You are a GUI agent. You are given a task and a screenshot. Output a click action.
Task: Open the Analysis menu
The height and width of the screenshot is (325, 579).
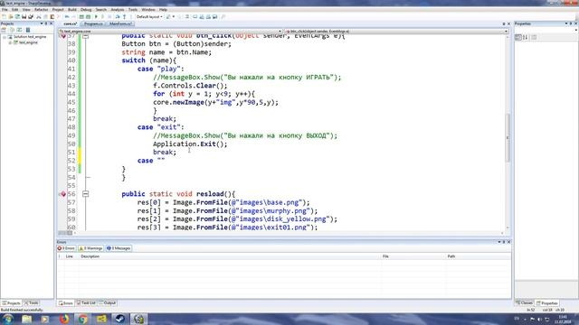(x=118, y=10)
